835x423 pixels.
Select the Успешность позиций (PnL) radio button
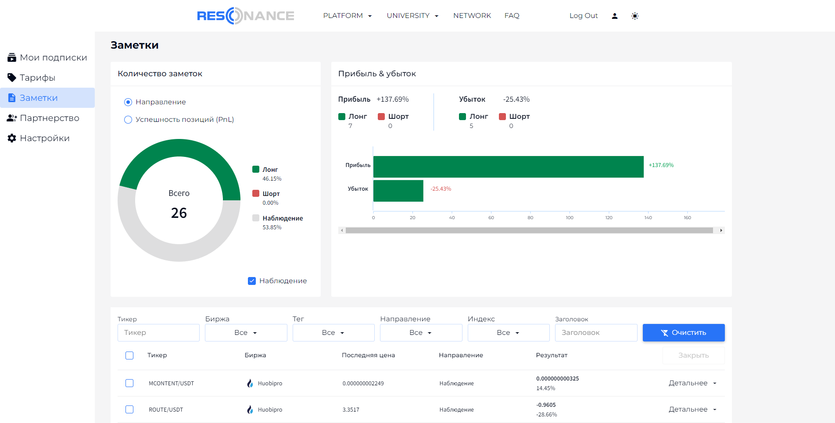[x=128, y=120]
